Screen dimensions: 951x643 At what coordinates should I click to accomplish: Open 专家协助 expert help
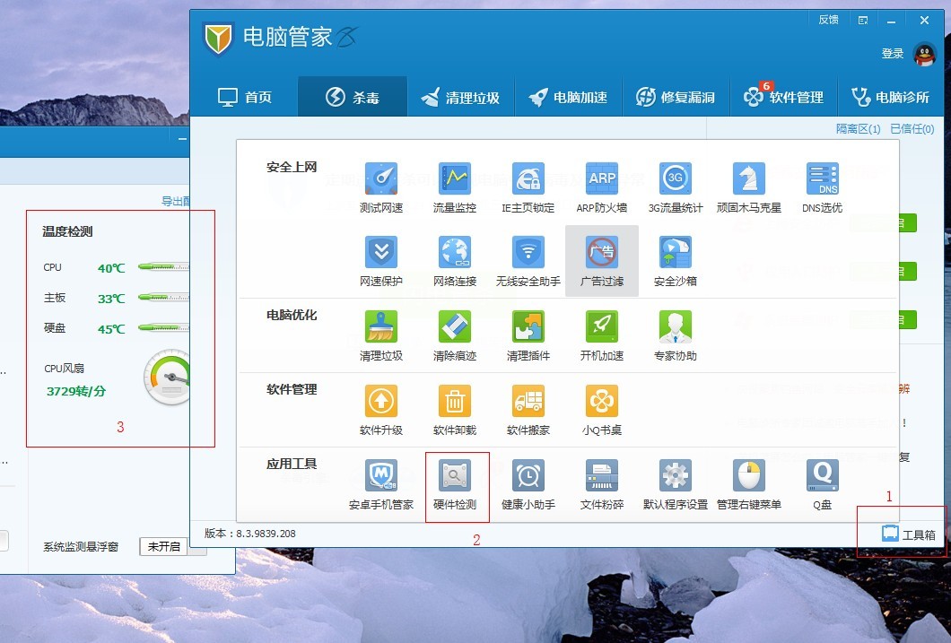(675, 335)
